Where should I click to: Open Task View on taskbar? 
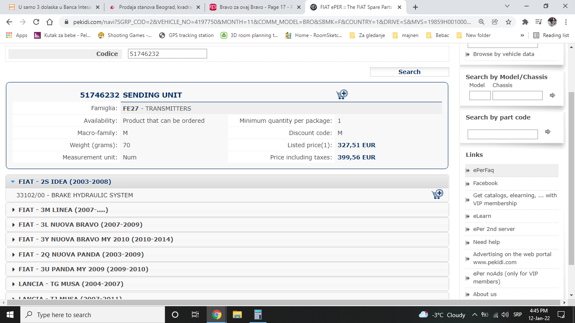[195, 315]
